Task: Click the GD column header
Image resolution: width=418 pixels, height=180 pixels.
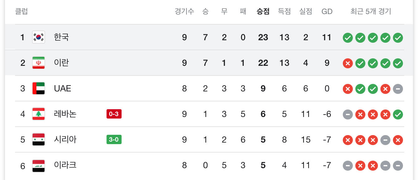Action: (x=327, y=12)
